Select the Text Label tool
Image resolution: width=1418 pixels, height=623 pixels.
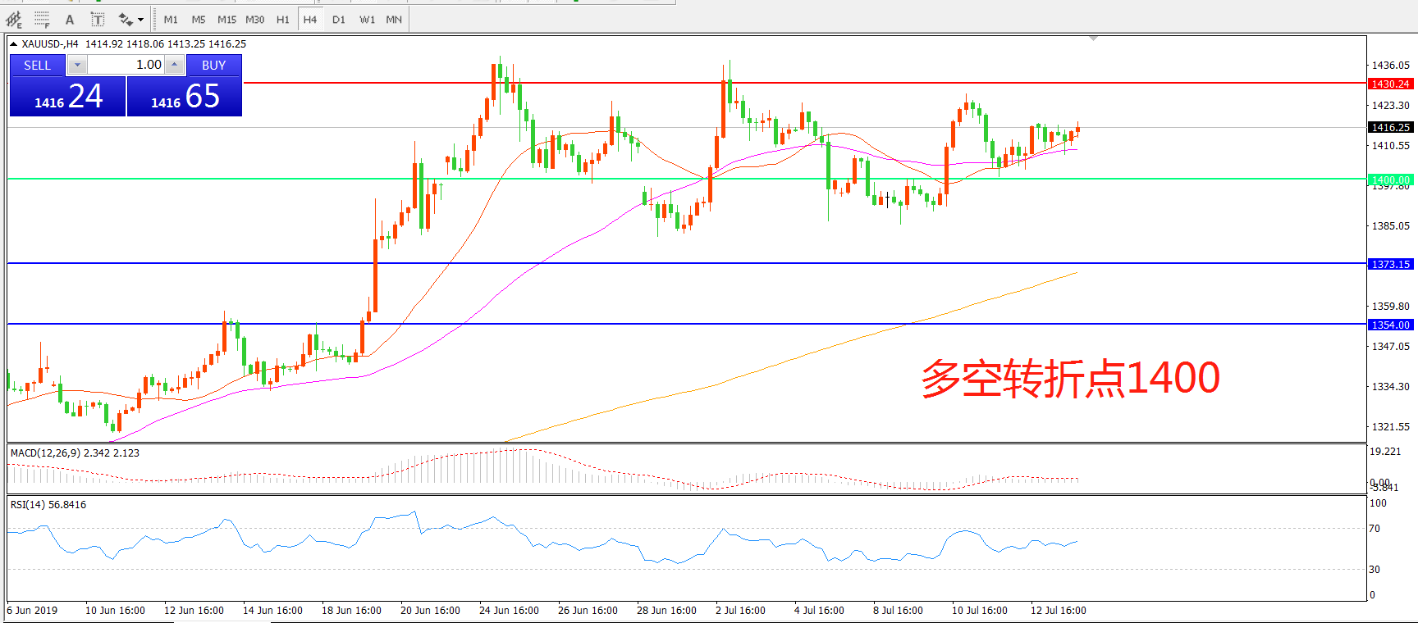point(97,19)
